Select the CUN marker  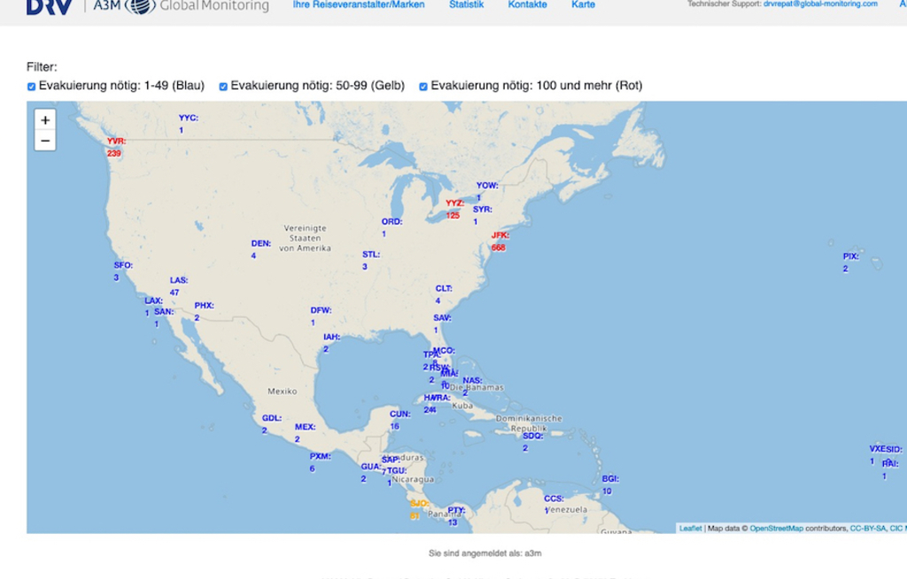coord(399,420)
